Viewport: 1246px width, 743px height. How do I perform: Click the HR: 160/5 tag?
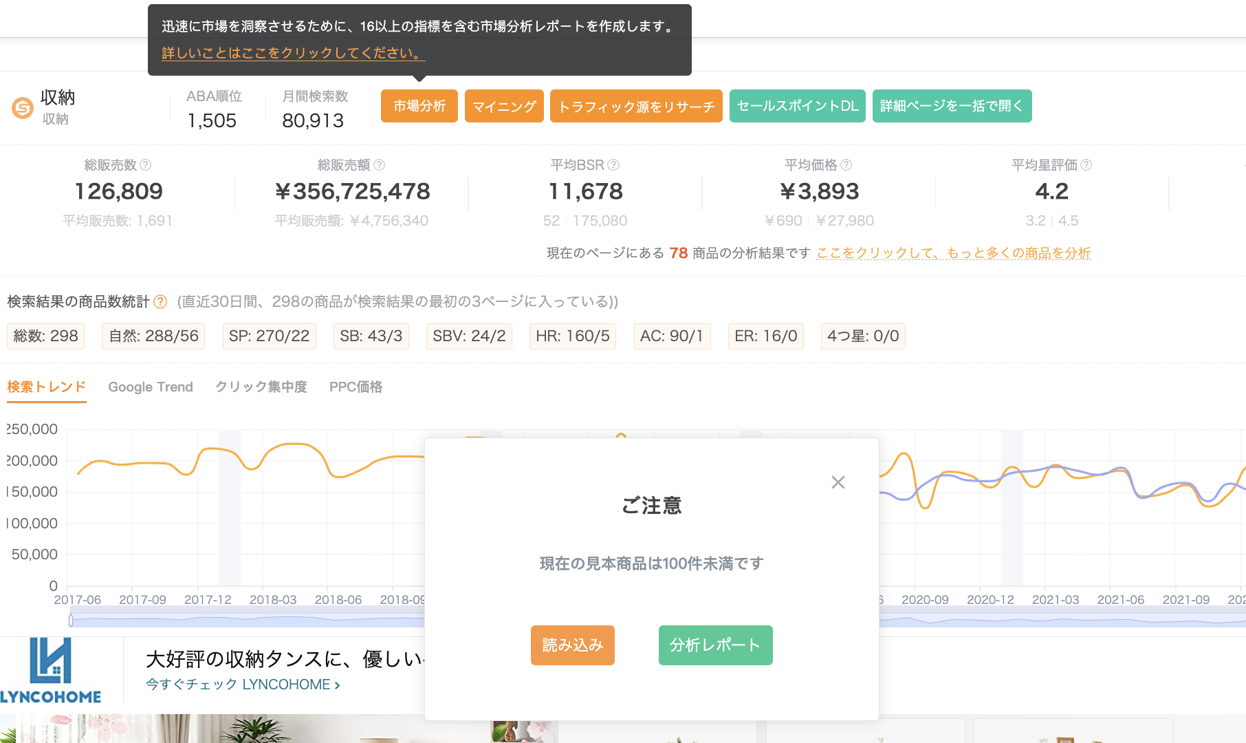[573, 336]
